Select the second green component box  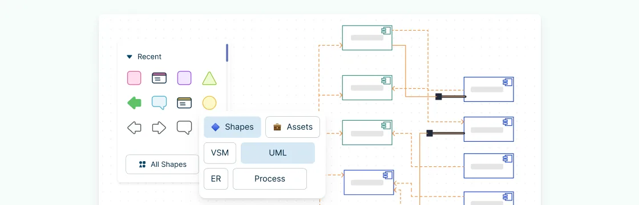(367, 88)
